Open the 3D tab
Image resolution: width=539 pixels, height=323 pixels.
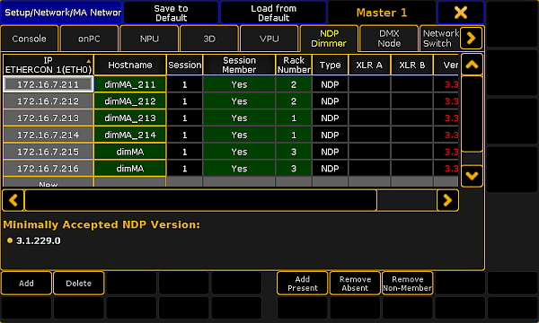tap(209, 39)
